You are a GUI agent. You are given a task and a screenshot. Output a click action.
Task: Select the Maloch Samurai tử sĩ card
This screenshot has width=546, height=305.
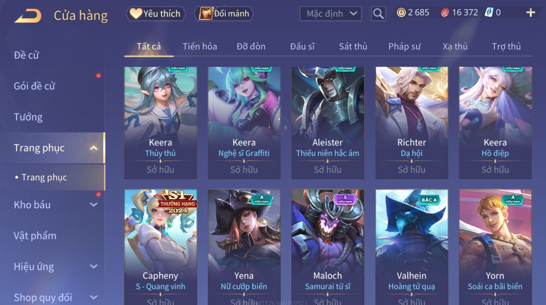coord(328,247)
